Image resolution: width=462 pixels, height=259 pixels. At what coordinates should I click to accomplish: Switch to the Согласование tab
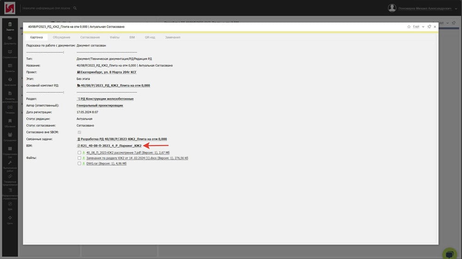(x=90, y=37)
